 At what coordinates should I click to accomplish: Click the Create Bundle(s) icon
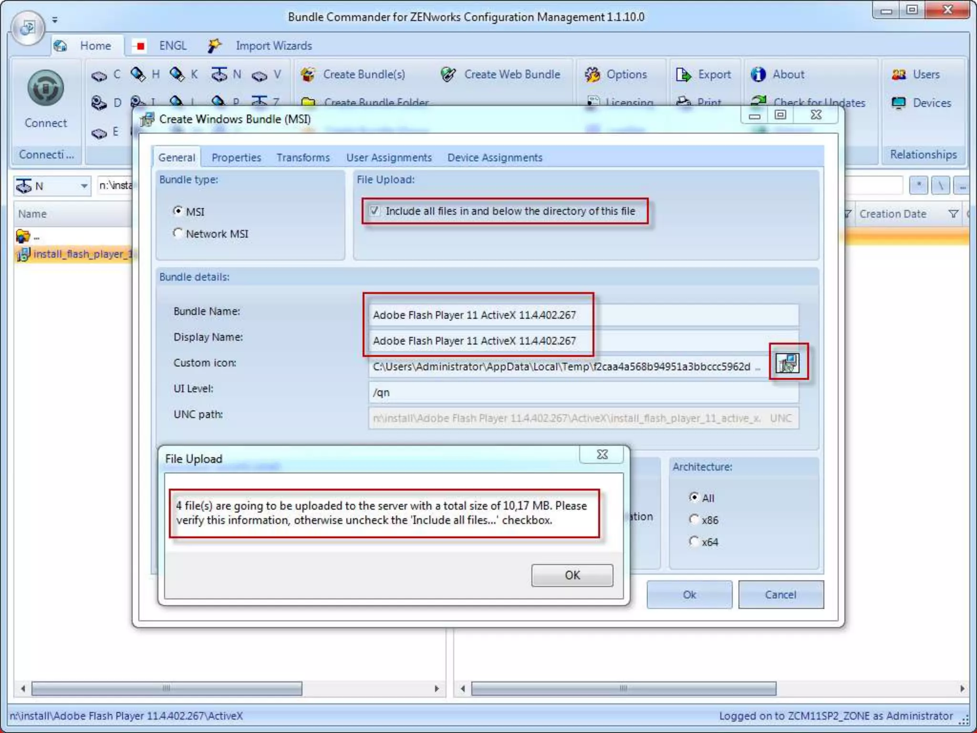point(308,74)
